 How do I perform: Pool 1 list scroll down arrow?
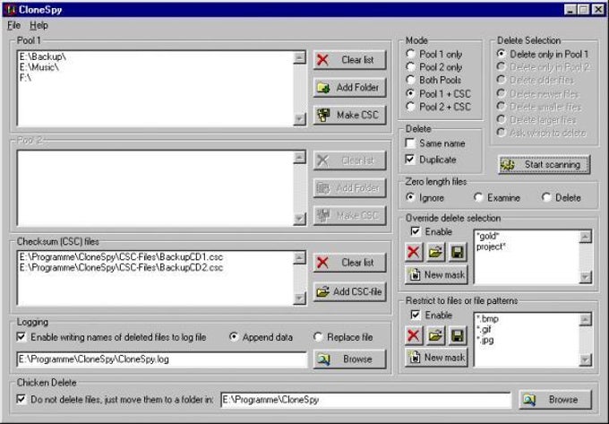(300, 119)
